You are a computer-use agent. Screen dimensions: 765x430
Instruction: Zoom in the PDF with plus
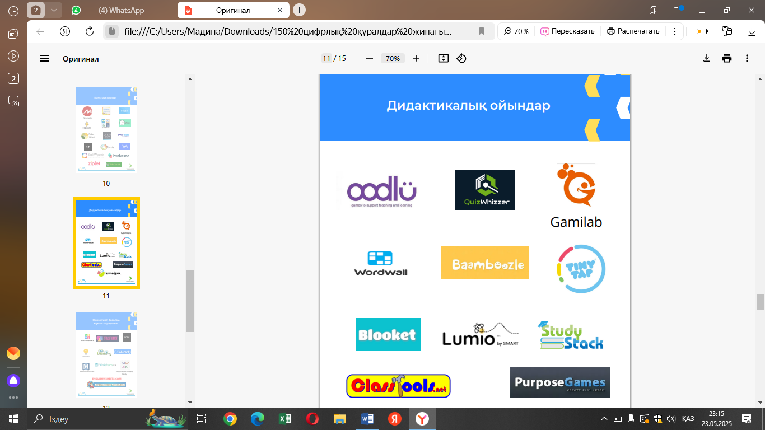[416, 58]
